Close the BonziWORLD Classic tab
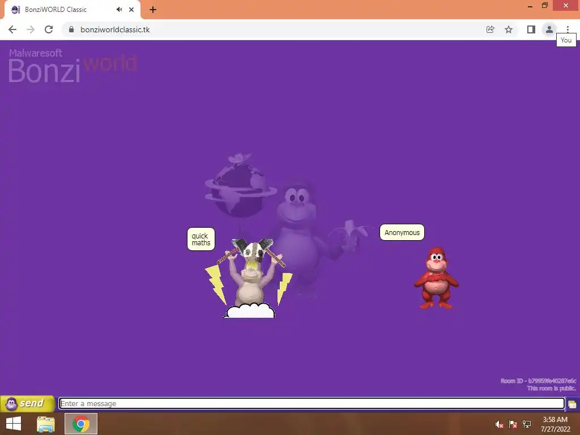 pyautogui.click(x=131, y=10)
